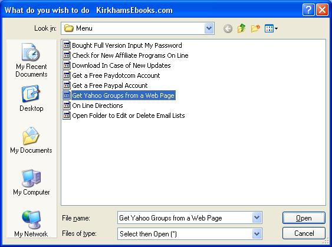The image size is (332, 247).
Task: Click icon beside Get Yahoo Groups from a Web Page
Action: point(67,95)
